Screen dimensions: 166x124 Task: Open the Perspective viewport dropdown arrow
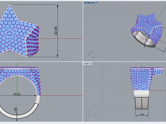tap(96, 3)
